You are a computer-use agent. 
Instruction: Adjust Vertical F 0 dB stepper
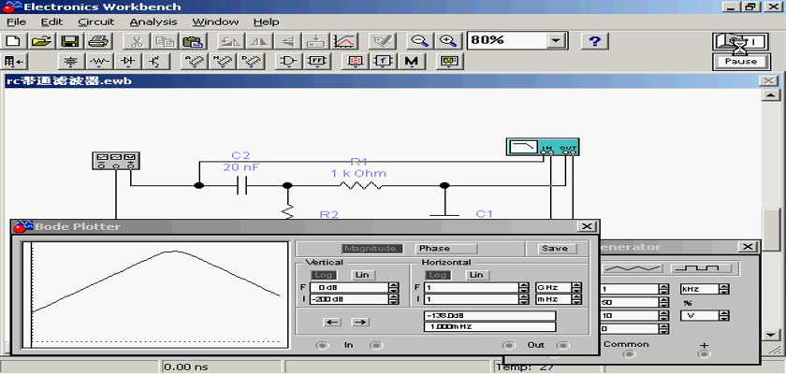pyautogui.click(x=394, y=287)
